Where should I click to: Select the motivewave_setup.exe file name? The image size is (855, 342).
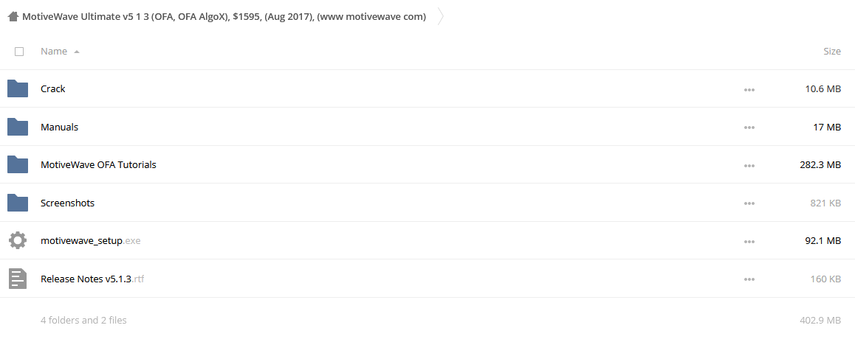(x=91, y=241)
